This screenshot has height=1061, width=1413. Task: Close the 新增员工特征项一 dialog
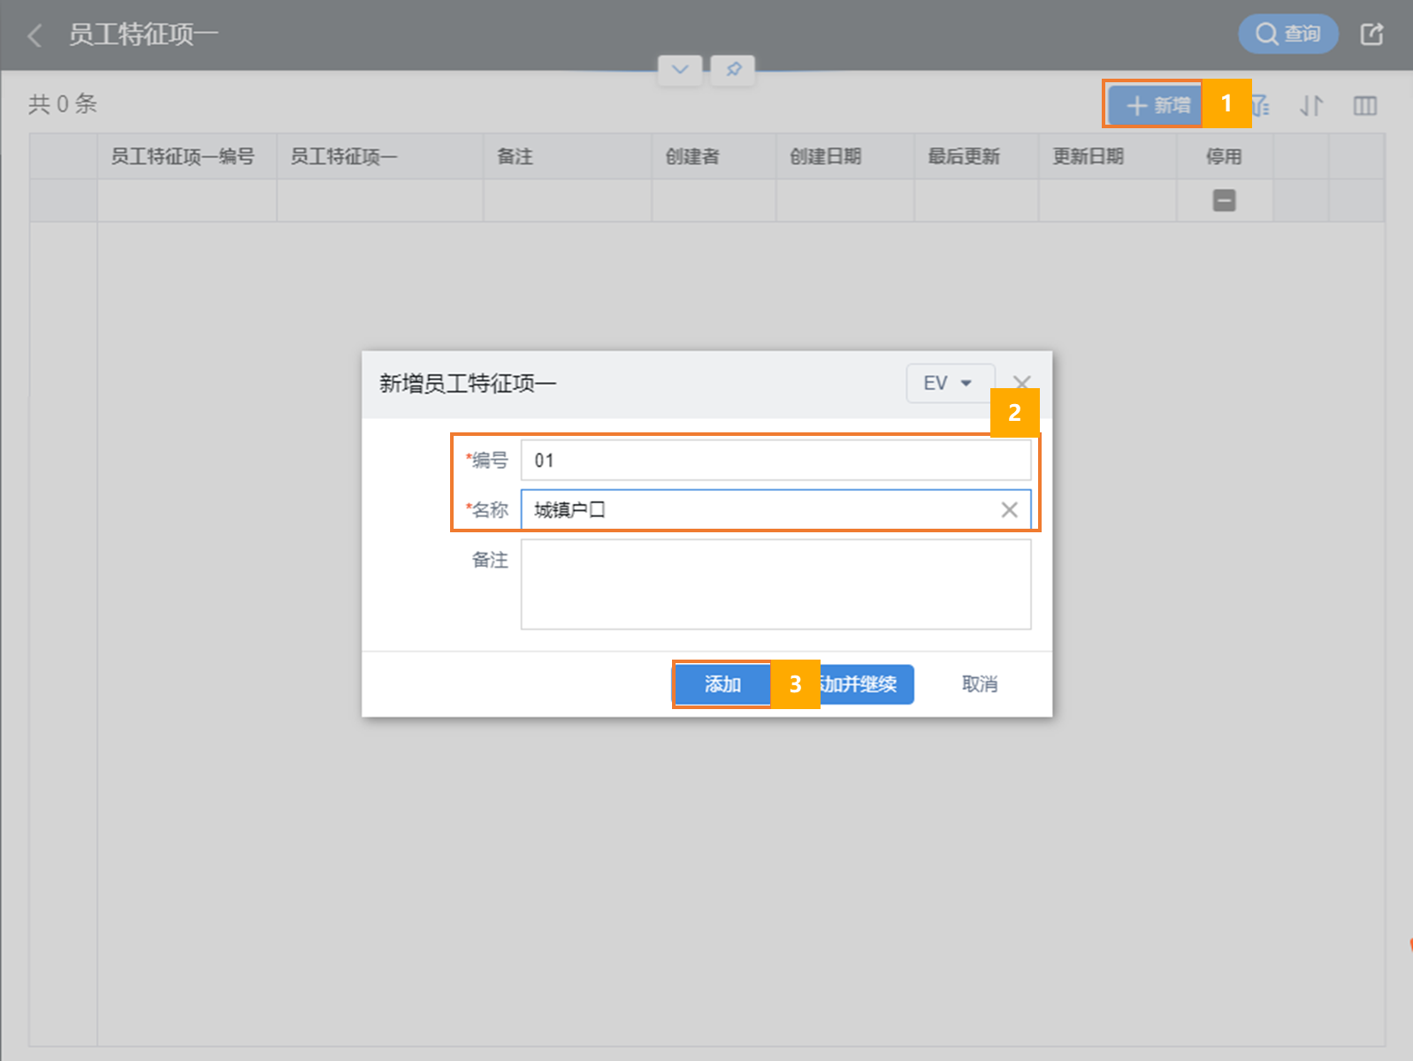coord(1021,382)
